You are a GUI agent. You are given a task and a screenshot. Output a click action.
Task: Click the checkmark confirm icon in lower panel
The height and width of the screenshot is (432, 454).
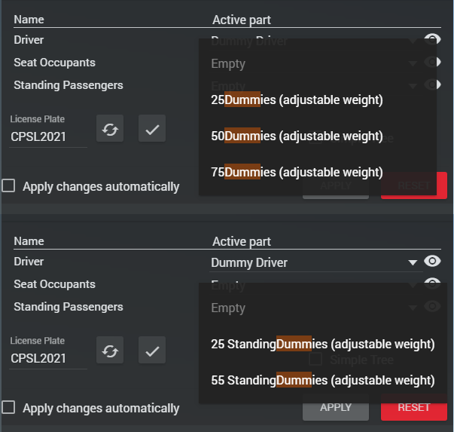[152, 351]
